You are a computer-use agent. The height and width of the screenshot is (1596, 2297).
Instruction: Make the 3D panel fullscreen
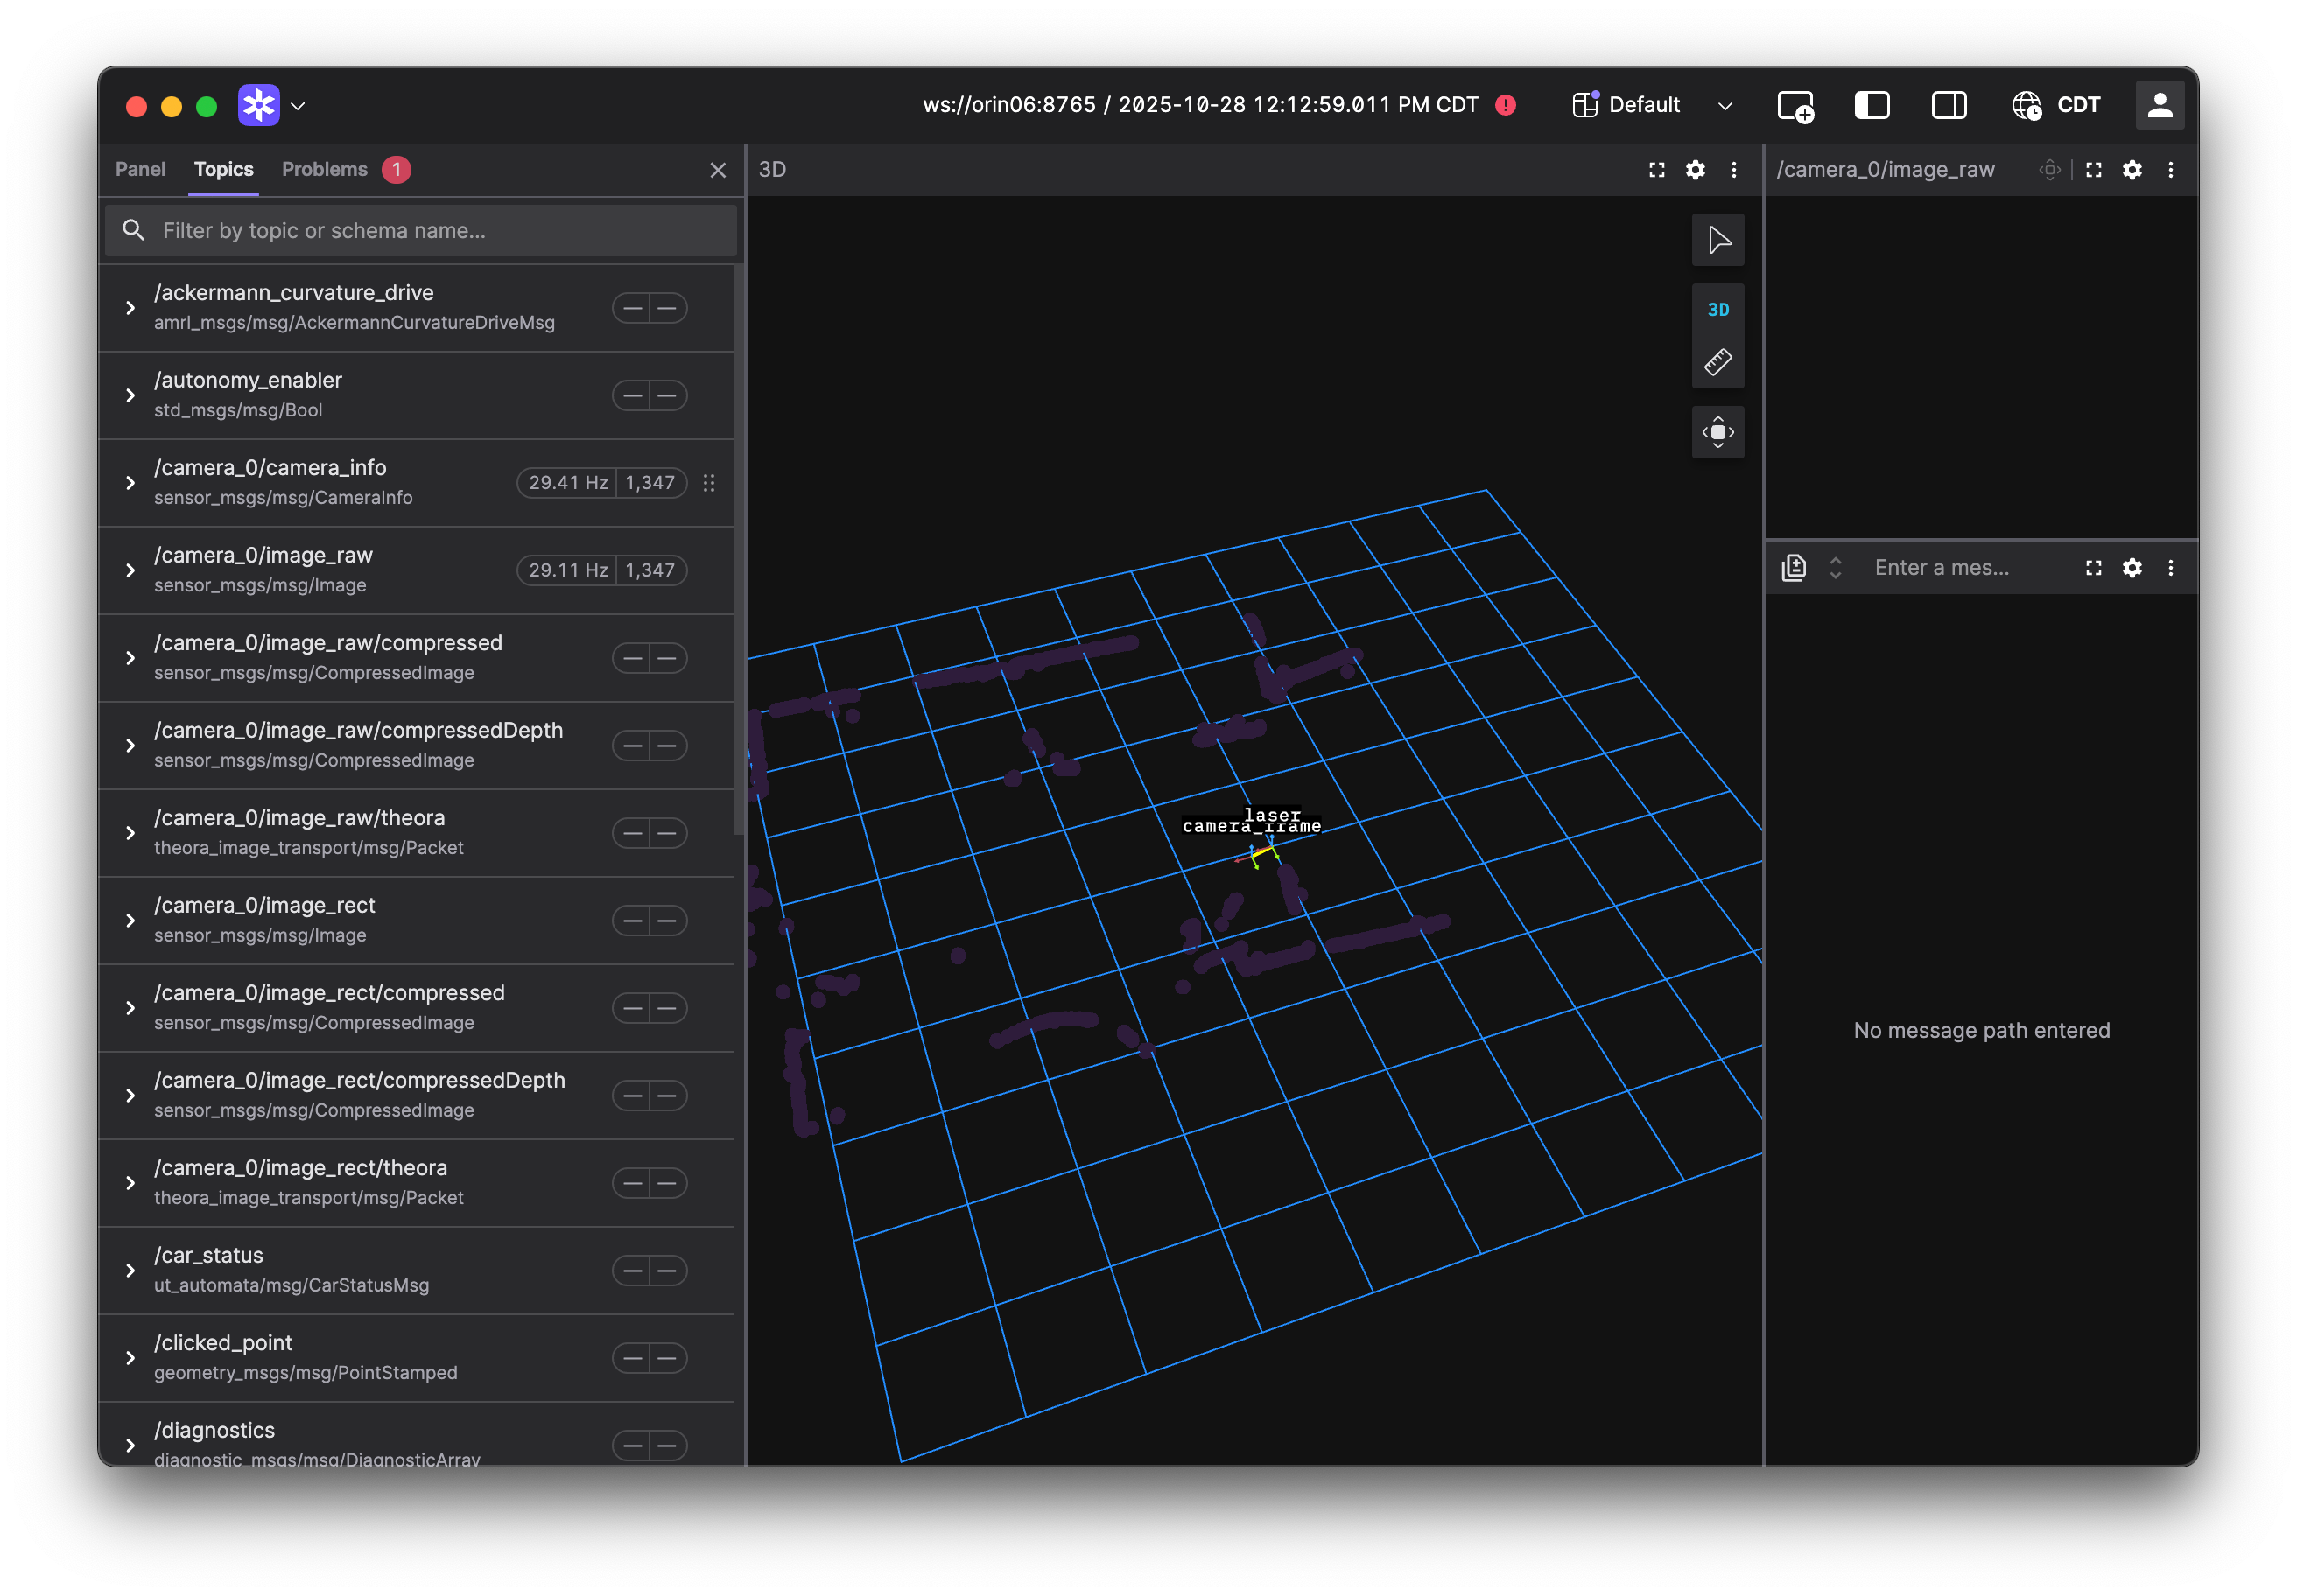[x=1657, y=170]
